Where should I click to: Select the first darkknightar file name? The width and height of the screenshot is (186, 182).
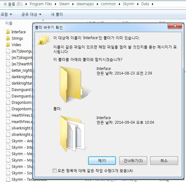tap(22, 77)
